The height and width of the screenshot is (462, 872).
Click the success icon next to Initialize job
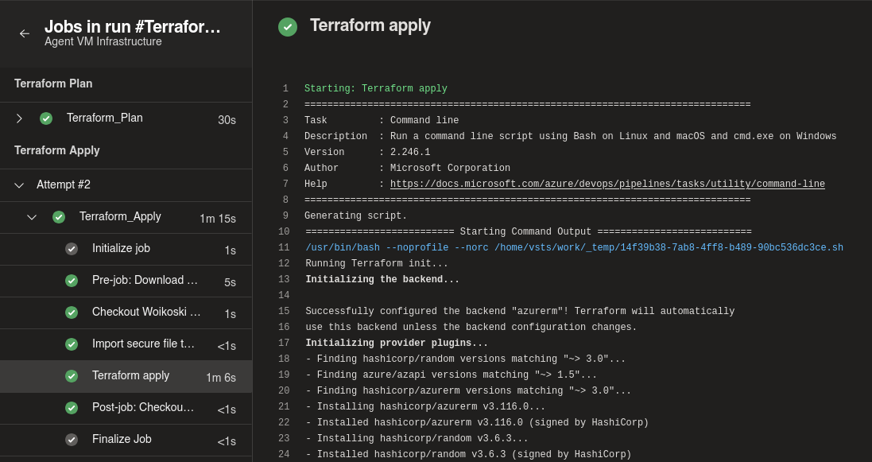[x=71, y=248]
